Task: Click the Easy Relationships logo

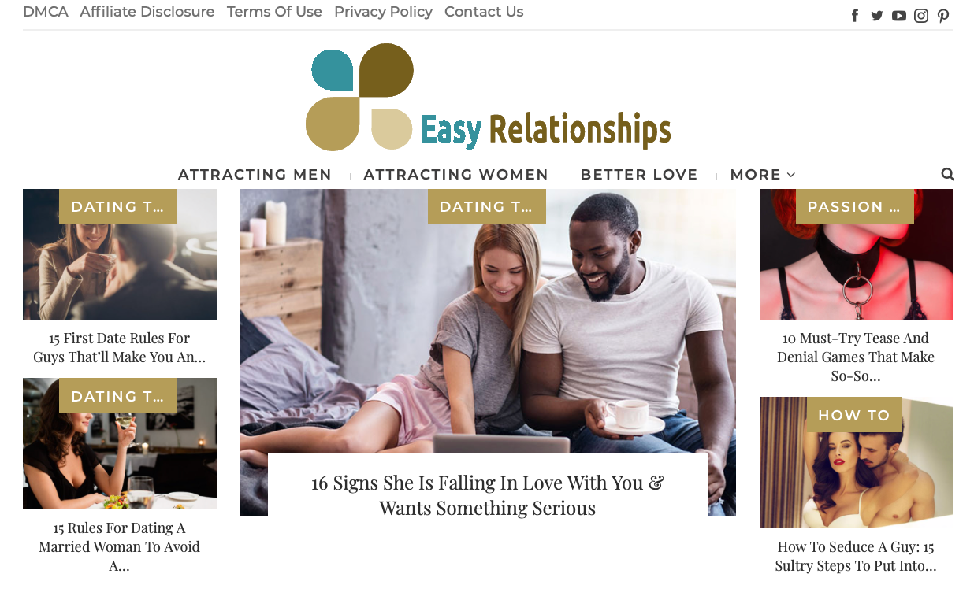Action: point(488,97)
